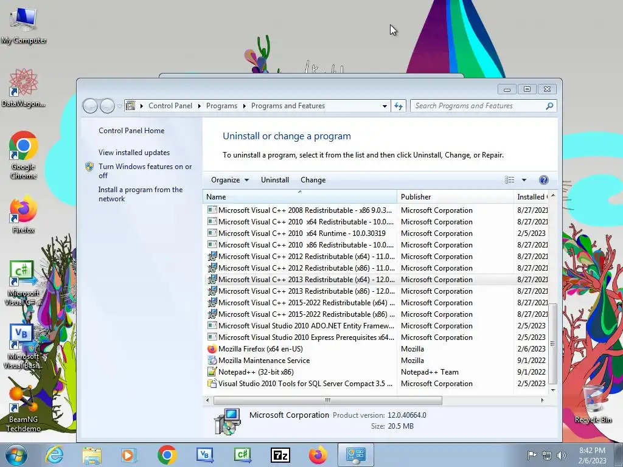
Task: Select Visual Studio 2010 Tools for SQL Server row
Action: pyautogui.click(x=377, y=383)
